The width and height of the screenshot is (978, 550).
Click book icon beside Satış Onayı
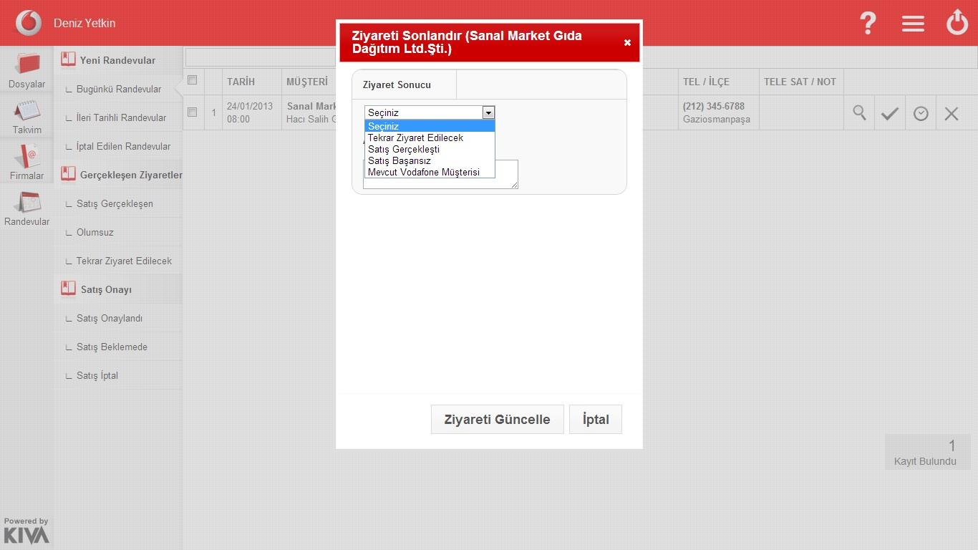pyautogui.click(x=68, y=289)
